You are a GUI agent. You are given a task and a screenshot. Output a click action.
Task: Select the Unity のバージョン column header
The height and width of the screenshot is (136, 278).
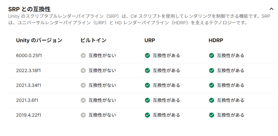click(x=39, y=40)
